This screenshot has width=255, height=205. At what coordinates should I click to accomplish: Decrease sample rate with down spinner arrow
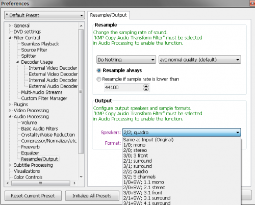[146, 89]
